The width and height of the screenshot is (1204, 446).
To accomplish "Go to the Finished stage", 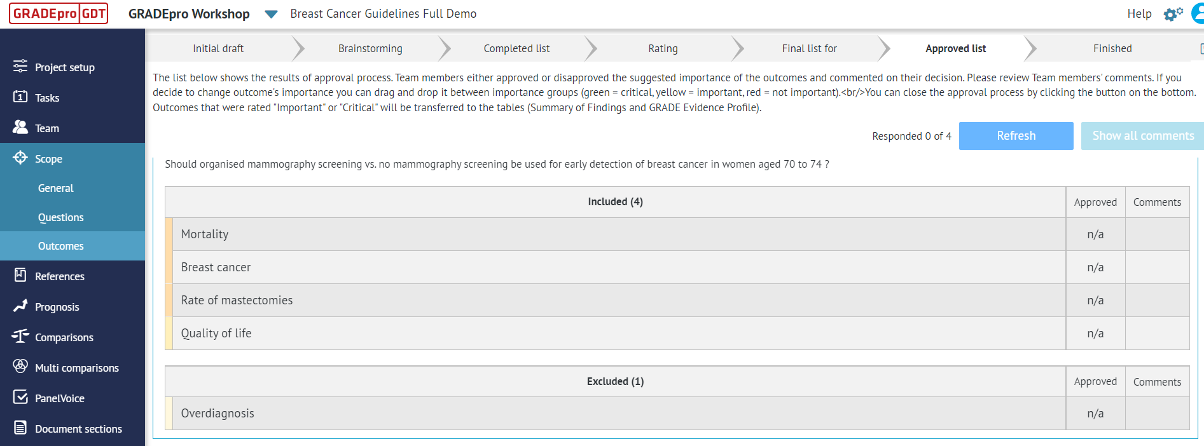I will coord(1112,48).
